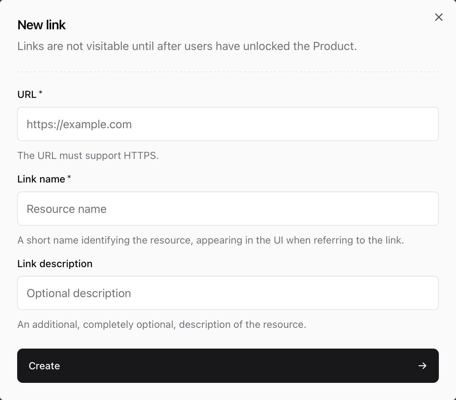Click the subtitle about unlocking the Product
Screen dimensions: 456x400
[x=187, y=46]
